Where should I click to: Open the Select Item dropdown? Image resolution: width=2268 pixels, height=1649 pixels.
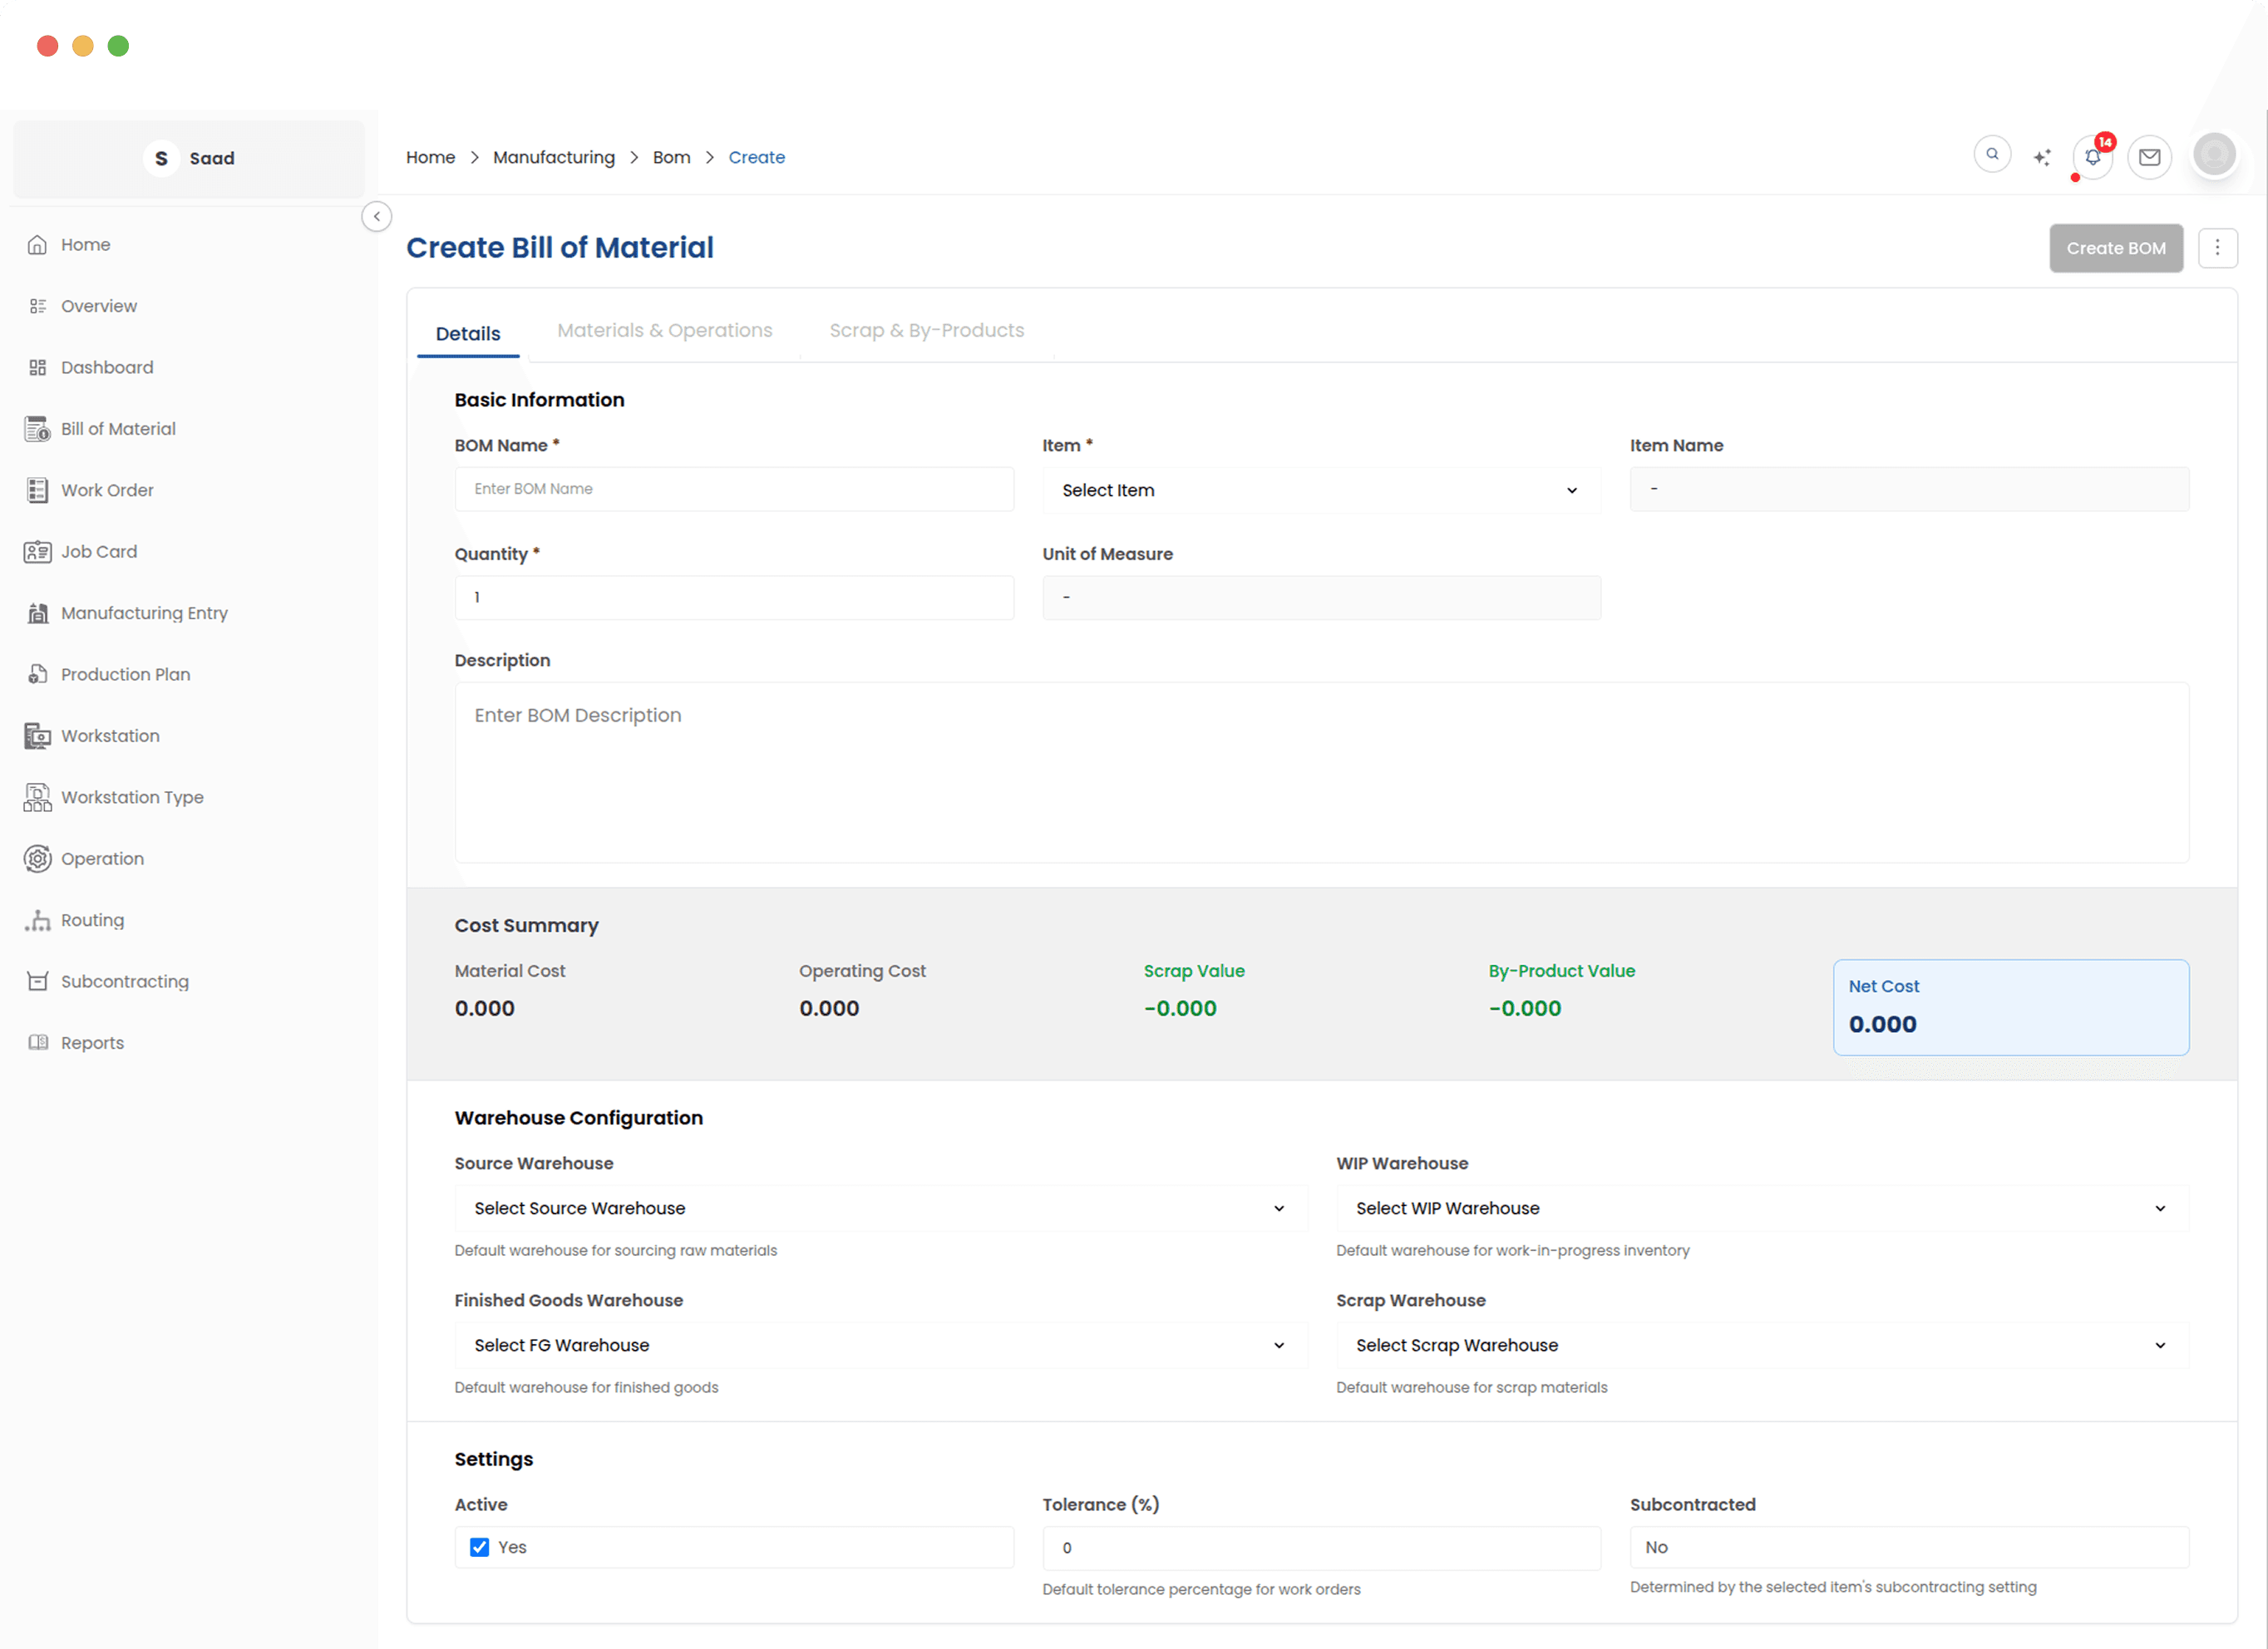[1320, 490]
